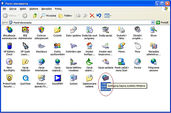Select Dodaj lub usuń programy icon

click(89, 30)
